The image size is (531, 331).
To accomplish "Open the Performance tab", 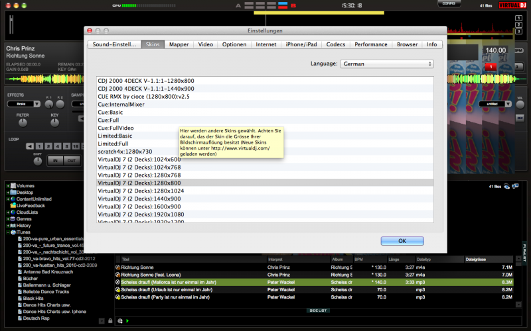I will (x=370, y=44).
